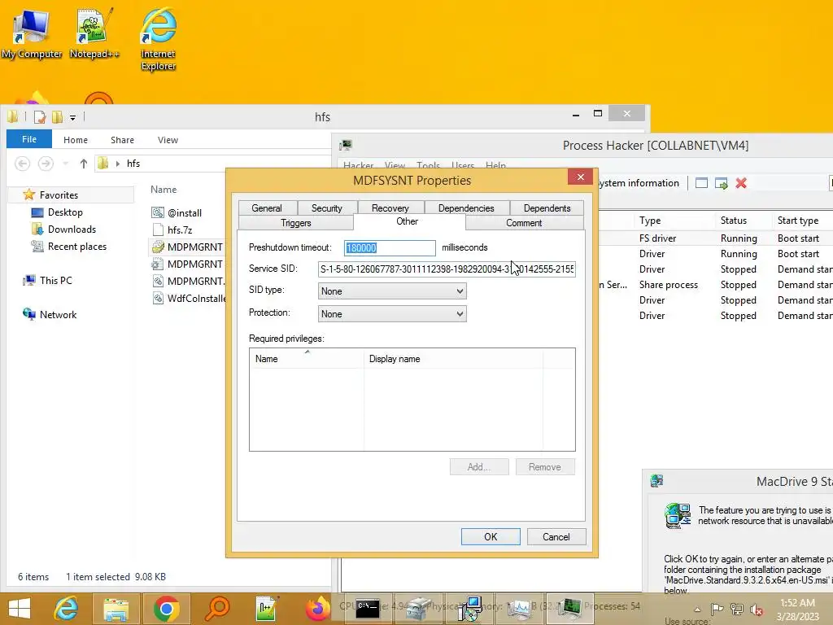833x625 pixels.
Task: Open Quick Access Toolbar customize dropdown
Action: tap(72, 117)
